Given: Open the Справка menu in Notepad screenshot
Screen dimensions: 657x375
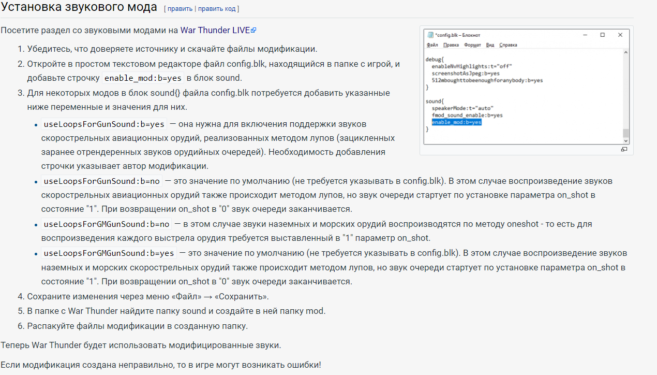Looking at the screenshot, I should click(508, 45).
